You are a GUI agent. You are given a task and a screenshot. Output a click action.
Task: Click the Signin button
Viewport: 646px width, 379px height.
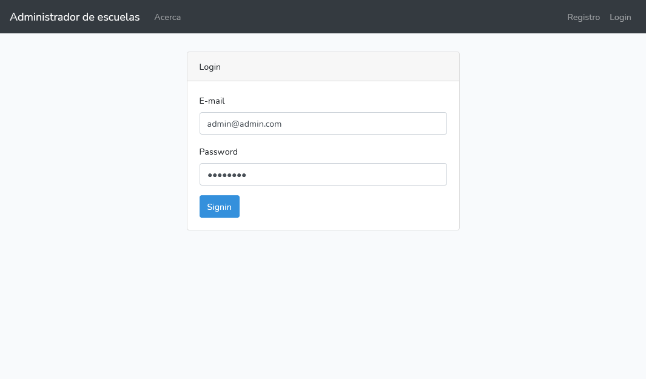[x=219, y=206]
